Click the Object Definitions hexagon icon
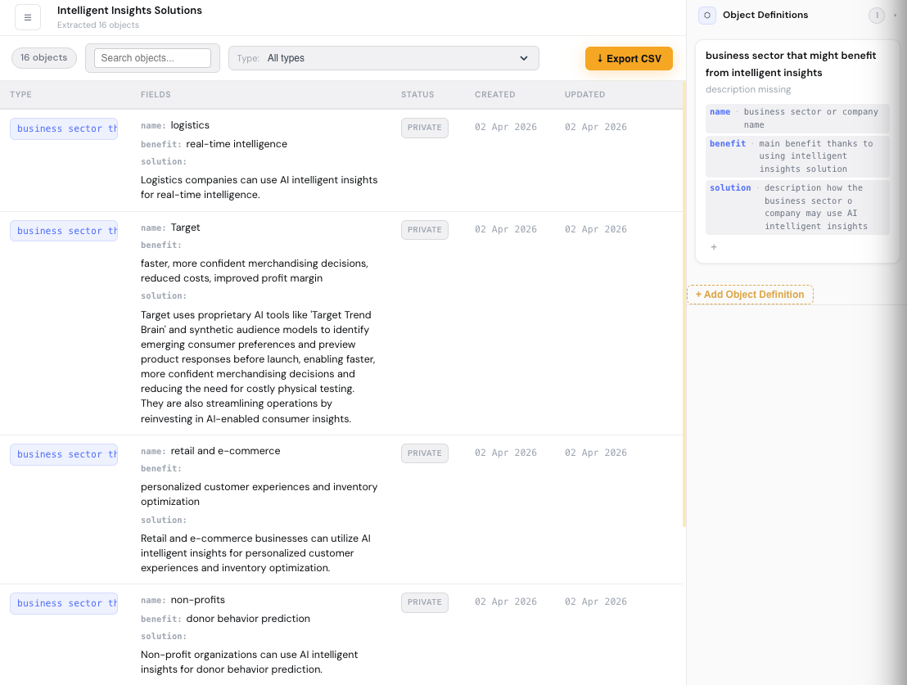The height and width of the screenshot is (685, 907). [x=707, y=16]
